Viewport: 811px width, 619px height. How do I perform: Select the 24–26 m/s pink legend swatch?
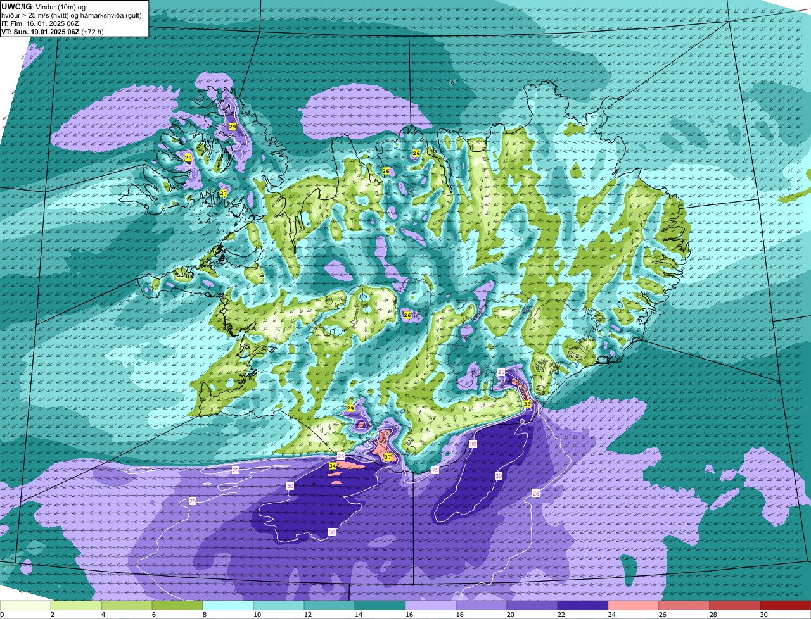[634, 606]
